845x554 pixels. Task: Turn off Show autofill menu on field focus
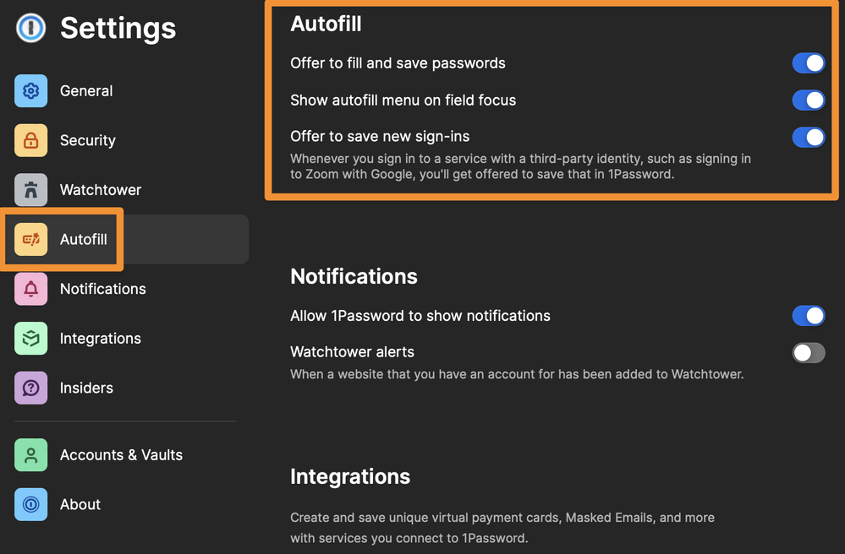808,100
